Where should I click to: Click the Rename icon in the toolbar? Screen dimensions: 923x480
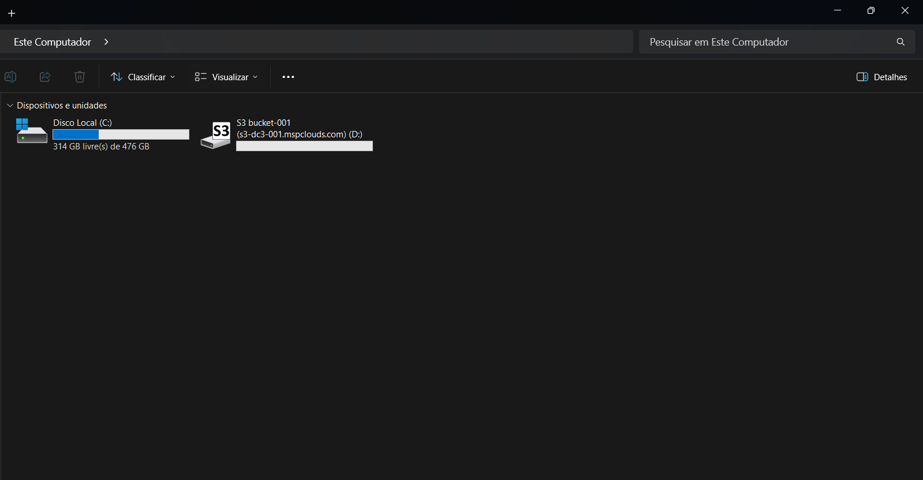point(10,77)
